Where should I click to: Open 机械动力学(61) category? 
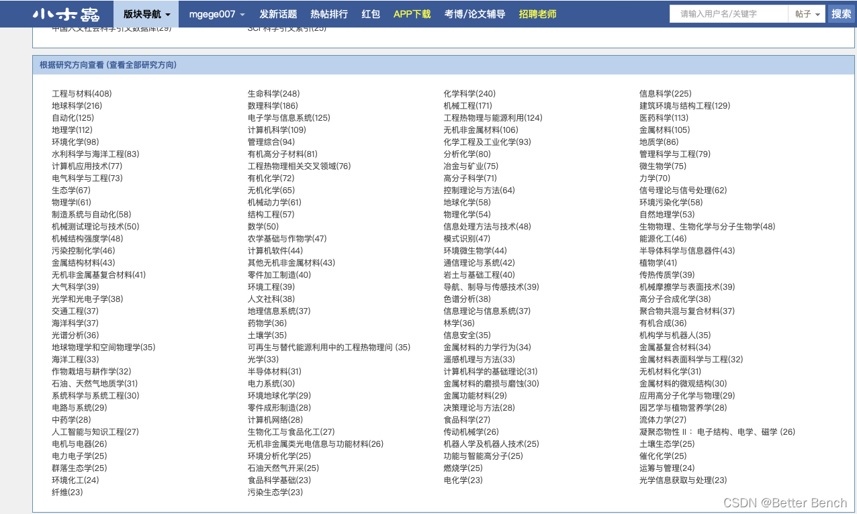(274, 203)
